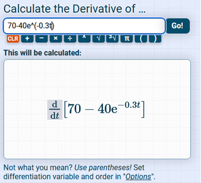Insert a minus sign from the keypad
The height and width of the screenshot is (183, 201).
(41, 39)
